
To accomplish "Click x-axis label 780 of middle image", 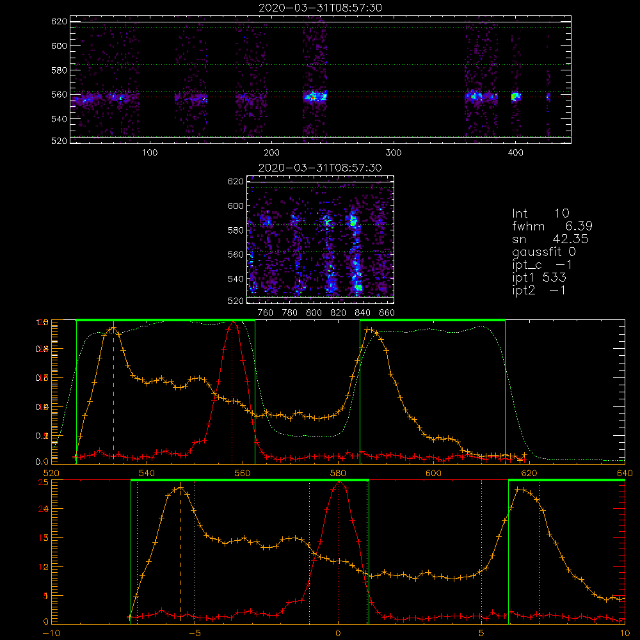I will pyautogui.click(x=290, y=313).
